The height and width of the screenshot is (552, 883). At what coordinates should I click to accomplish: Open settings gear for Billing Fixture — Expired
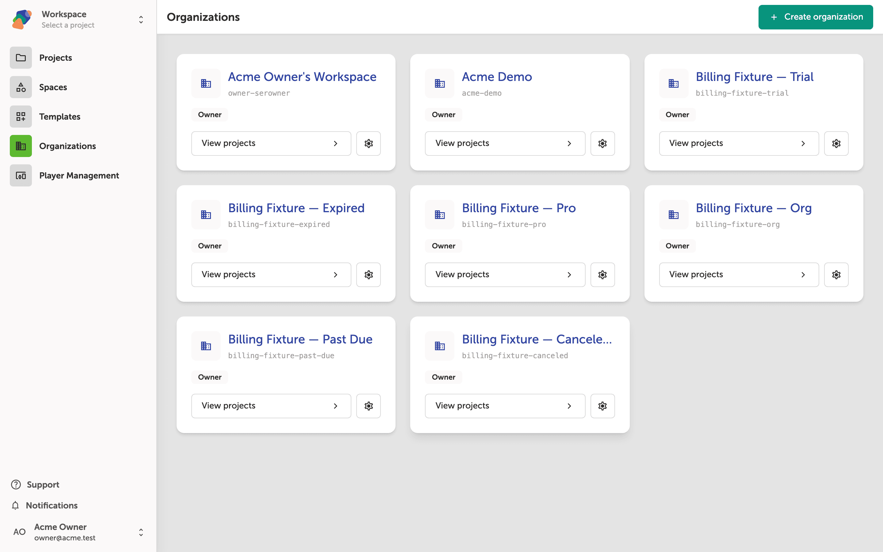[x=369, y=274]
